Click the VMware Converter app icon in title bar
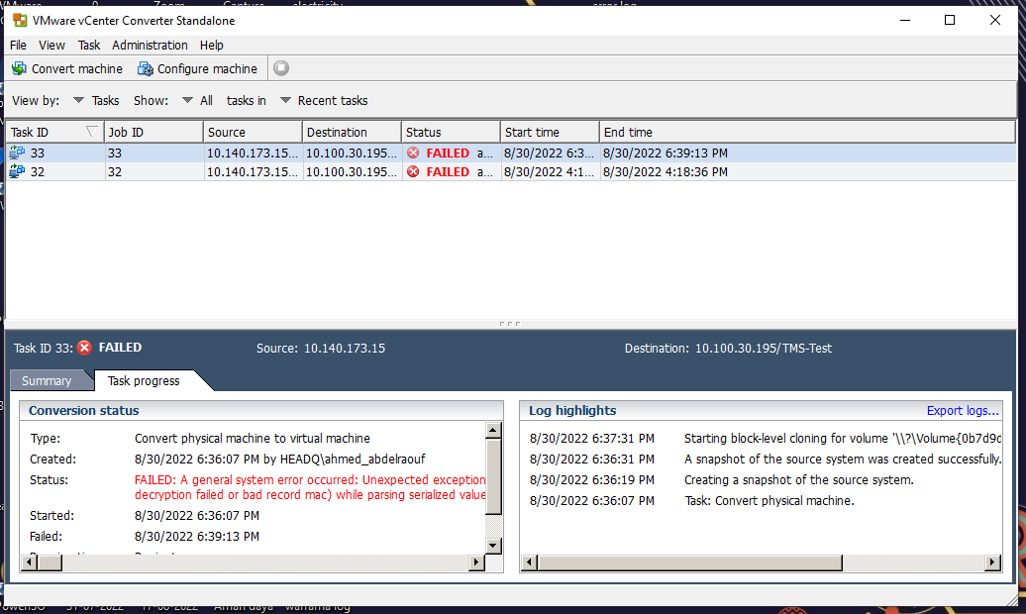The height and width of the screenshot is (614, 1026). click(20, 20)
